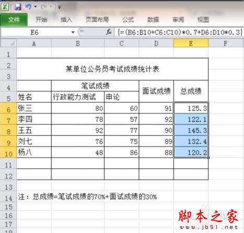Undo the last action

(x=28, y=7)
